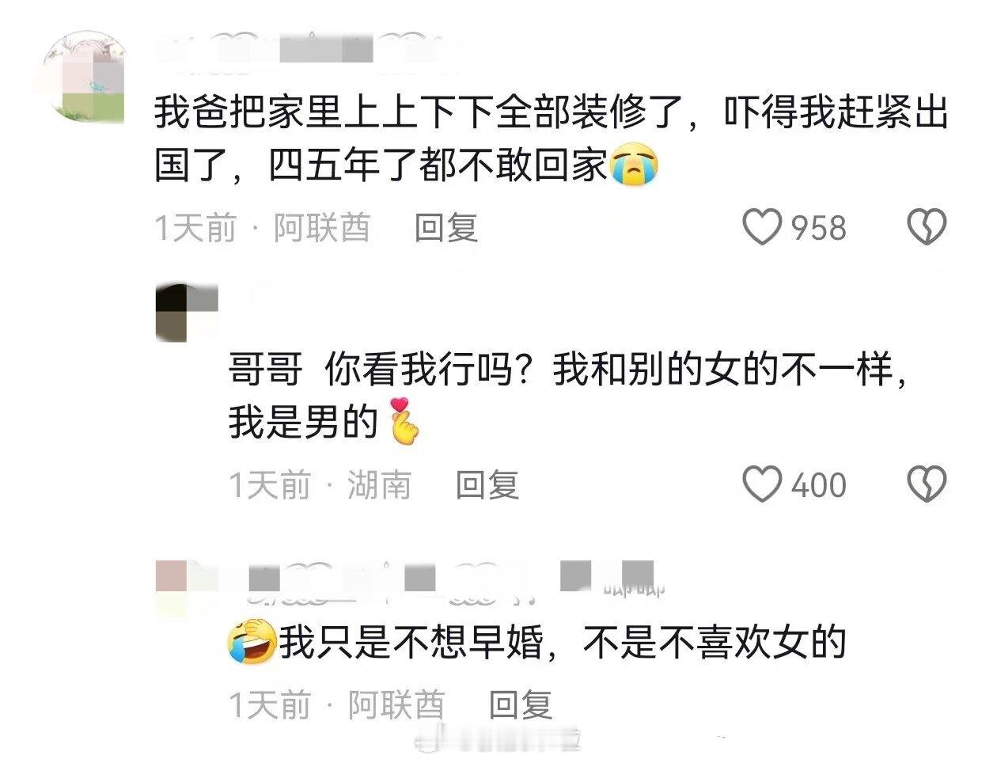997x763 pixels.
Task: Dislike the top comment via broken heart
Action: [926, 227]
